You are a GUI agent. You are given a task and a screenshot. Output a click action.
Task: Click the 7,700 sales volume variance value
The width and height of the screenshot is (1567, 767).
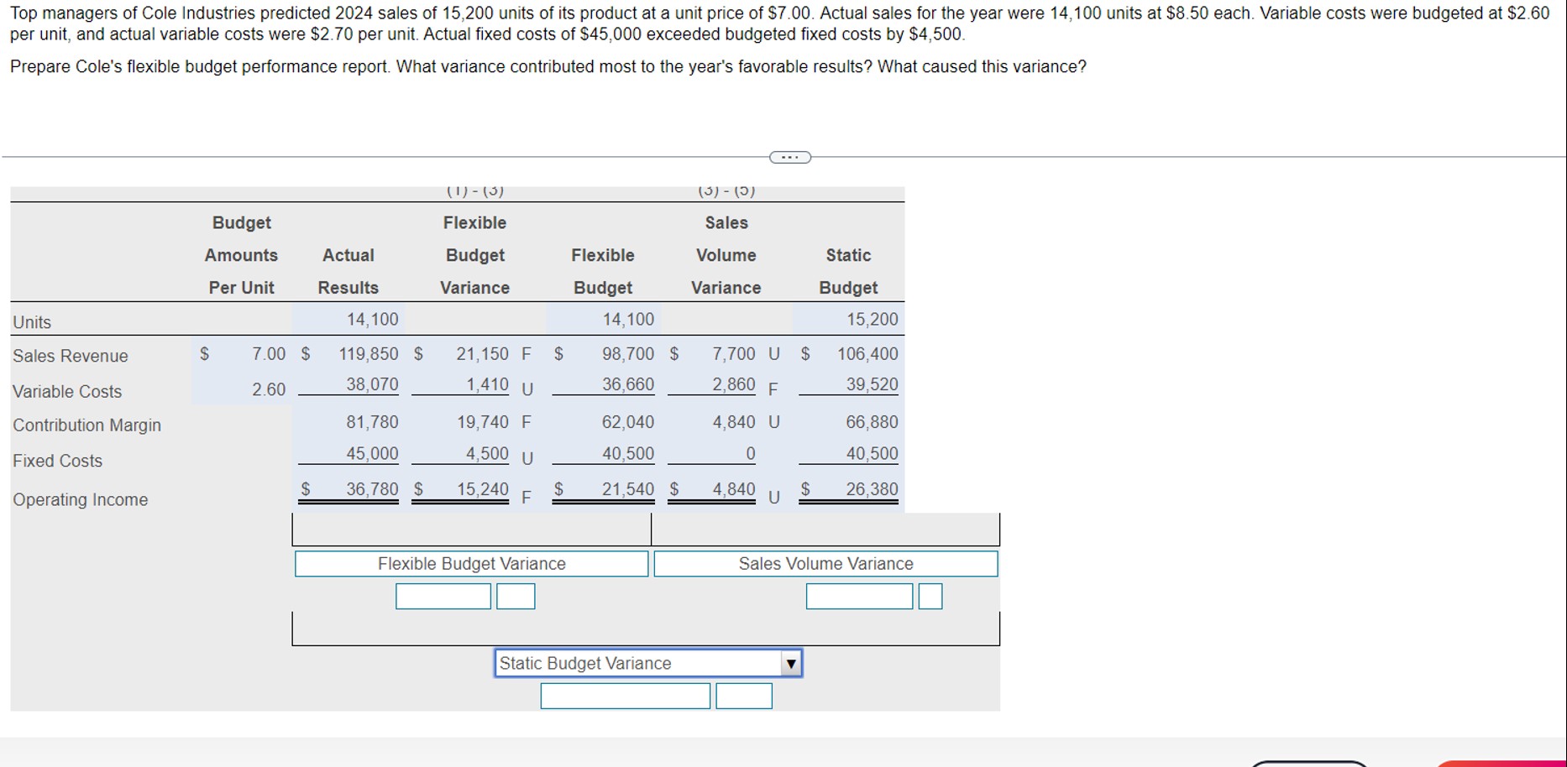coord(734,354)
